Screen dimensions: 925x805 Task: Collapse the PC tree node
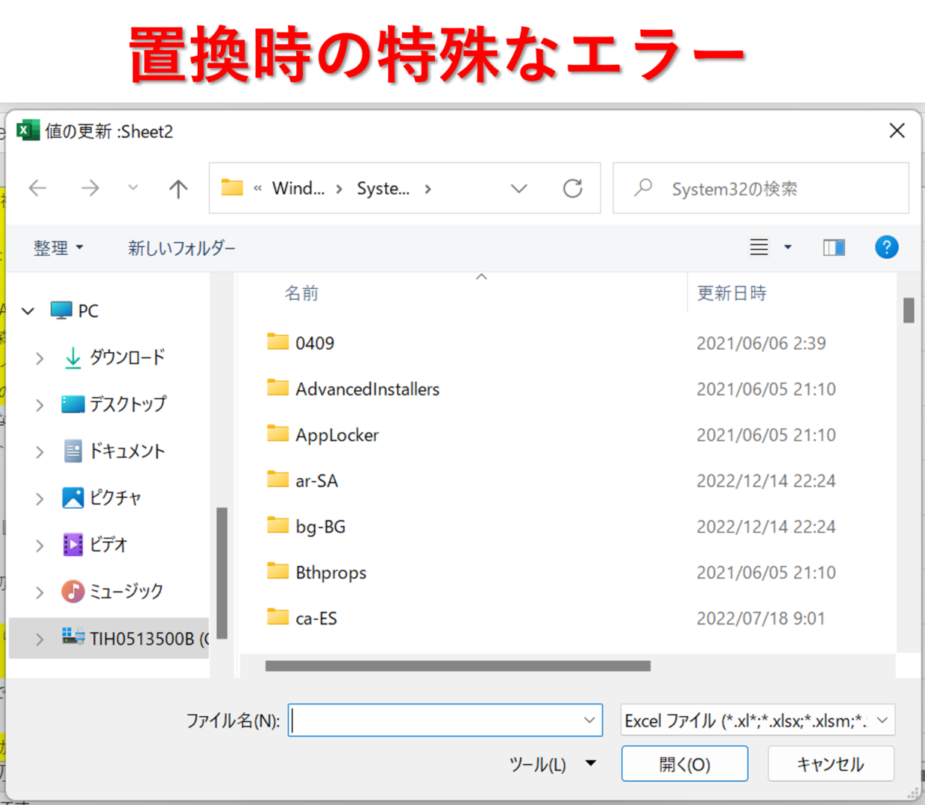(28, 310)
